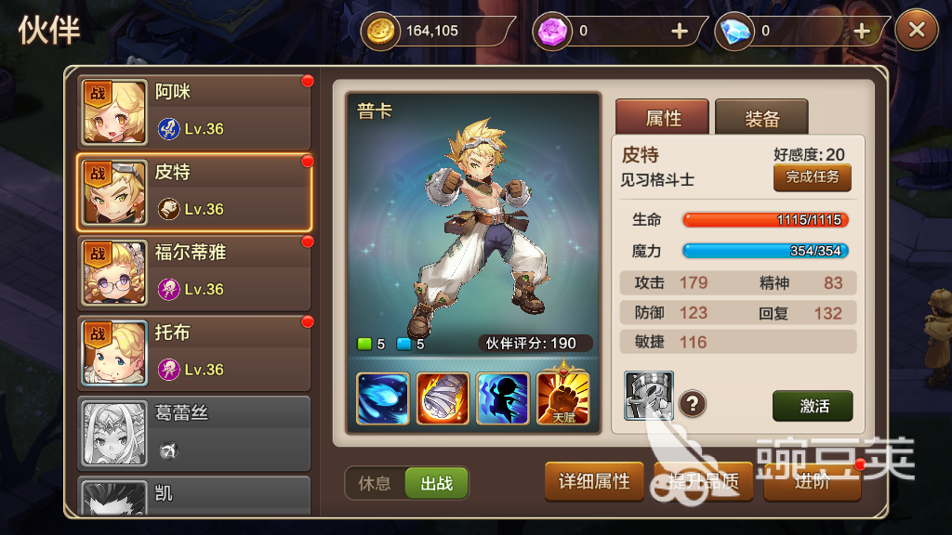Select partner 阿咪 from the list
The width and height of the screenshot is (952, 535).
(x=194, y=111)
